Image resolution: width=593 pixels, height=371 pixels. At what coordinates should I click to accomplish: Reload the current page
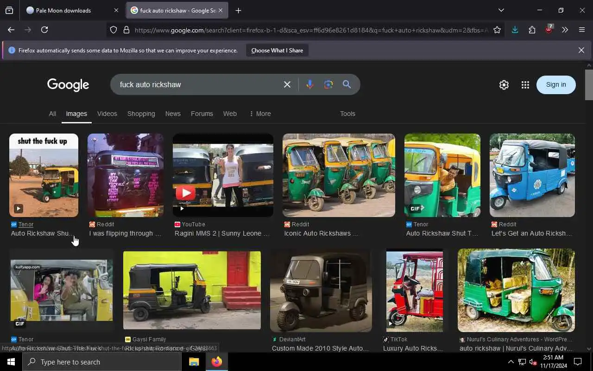point(44,30)
